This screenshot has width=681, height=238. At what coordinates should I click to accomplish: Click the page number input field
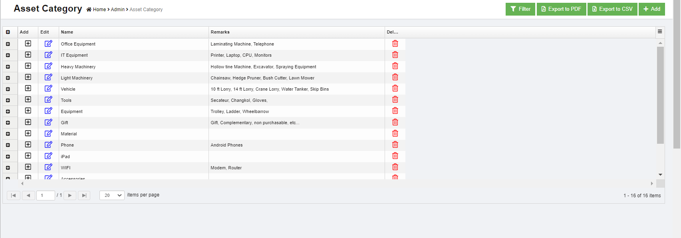[46, 195]
